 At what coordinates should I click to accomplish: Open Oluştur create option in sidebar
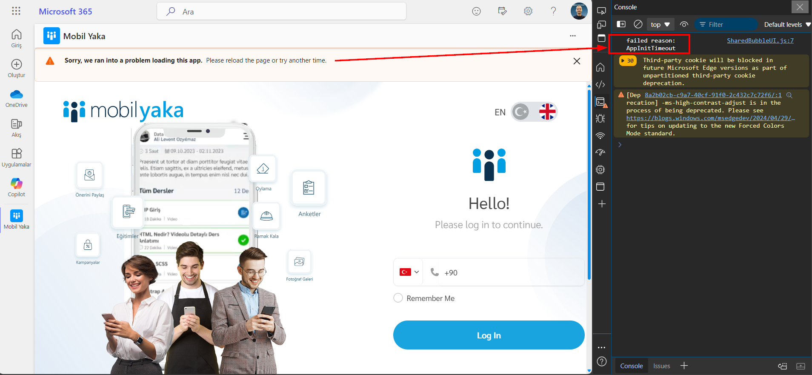[17, 68]
